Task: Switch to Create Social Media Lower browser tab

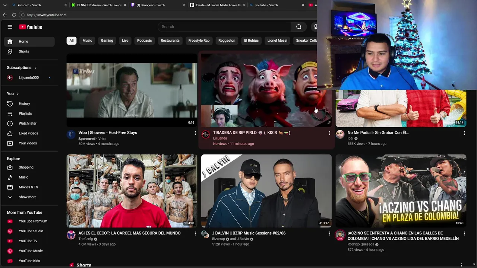Action: point(218,5)
